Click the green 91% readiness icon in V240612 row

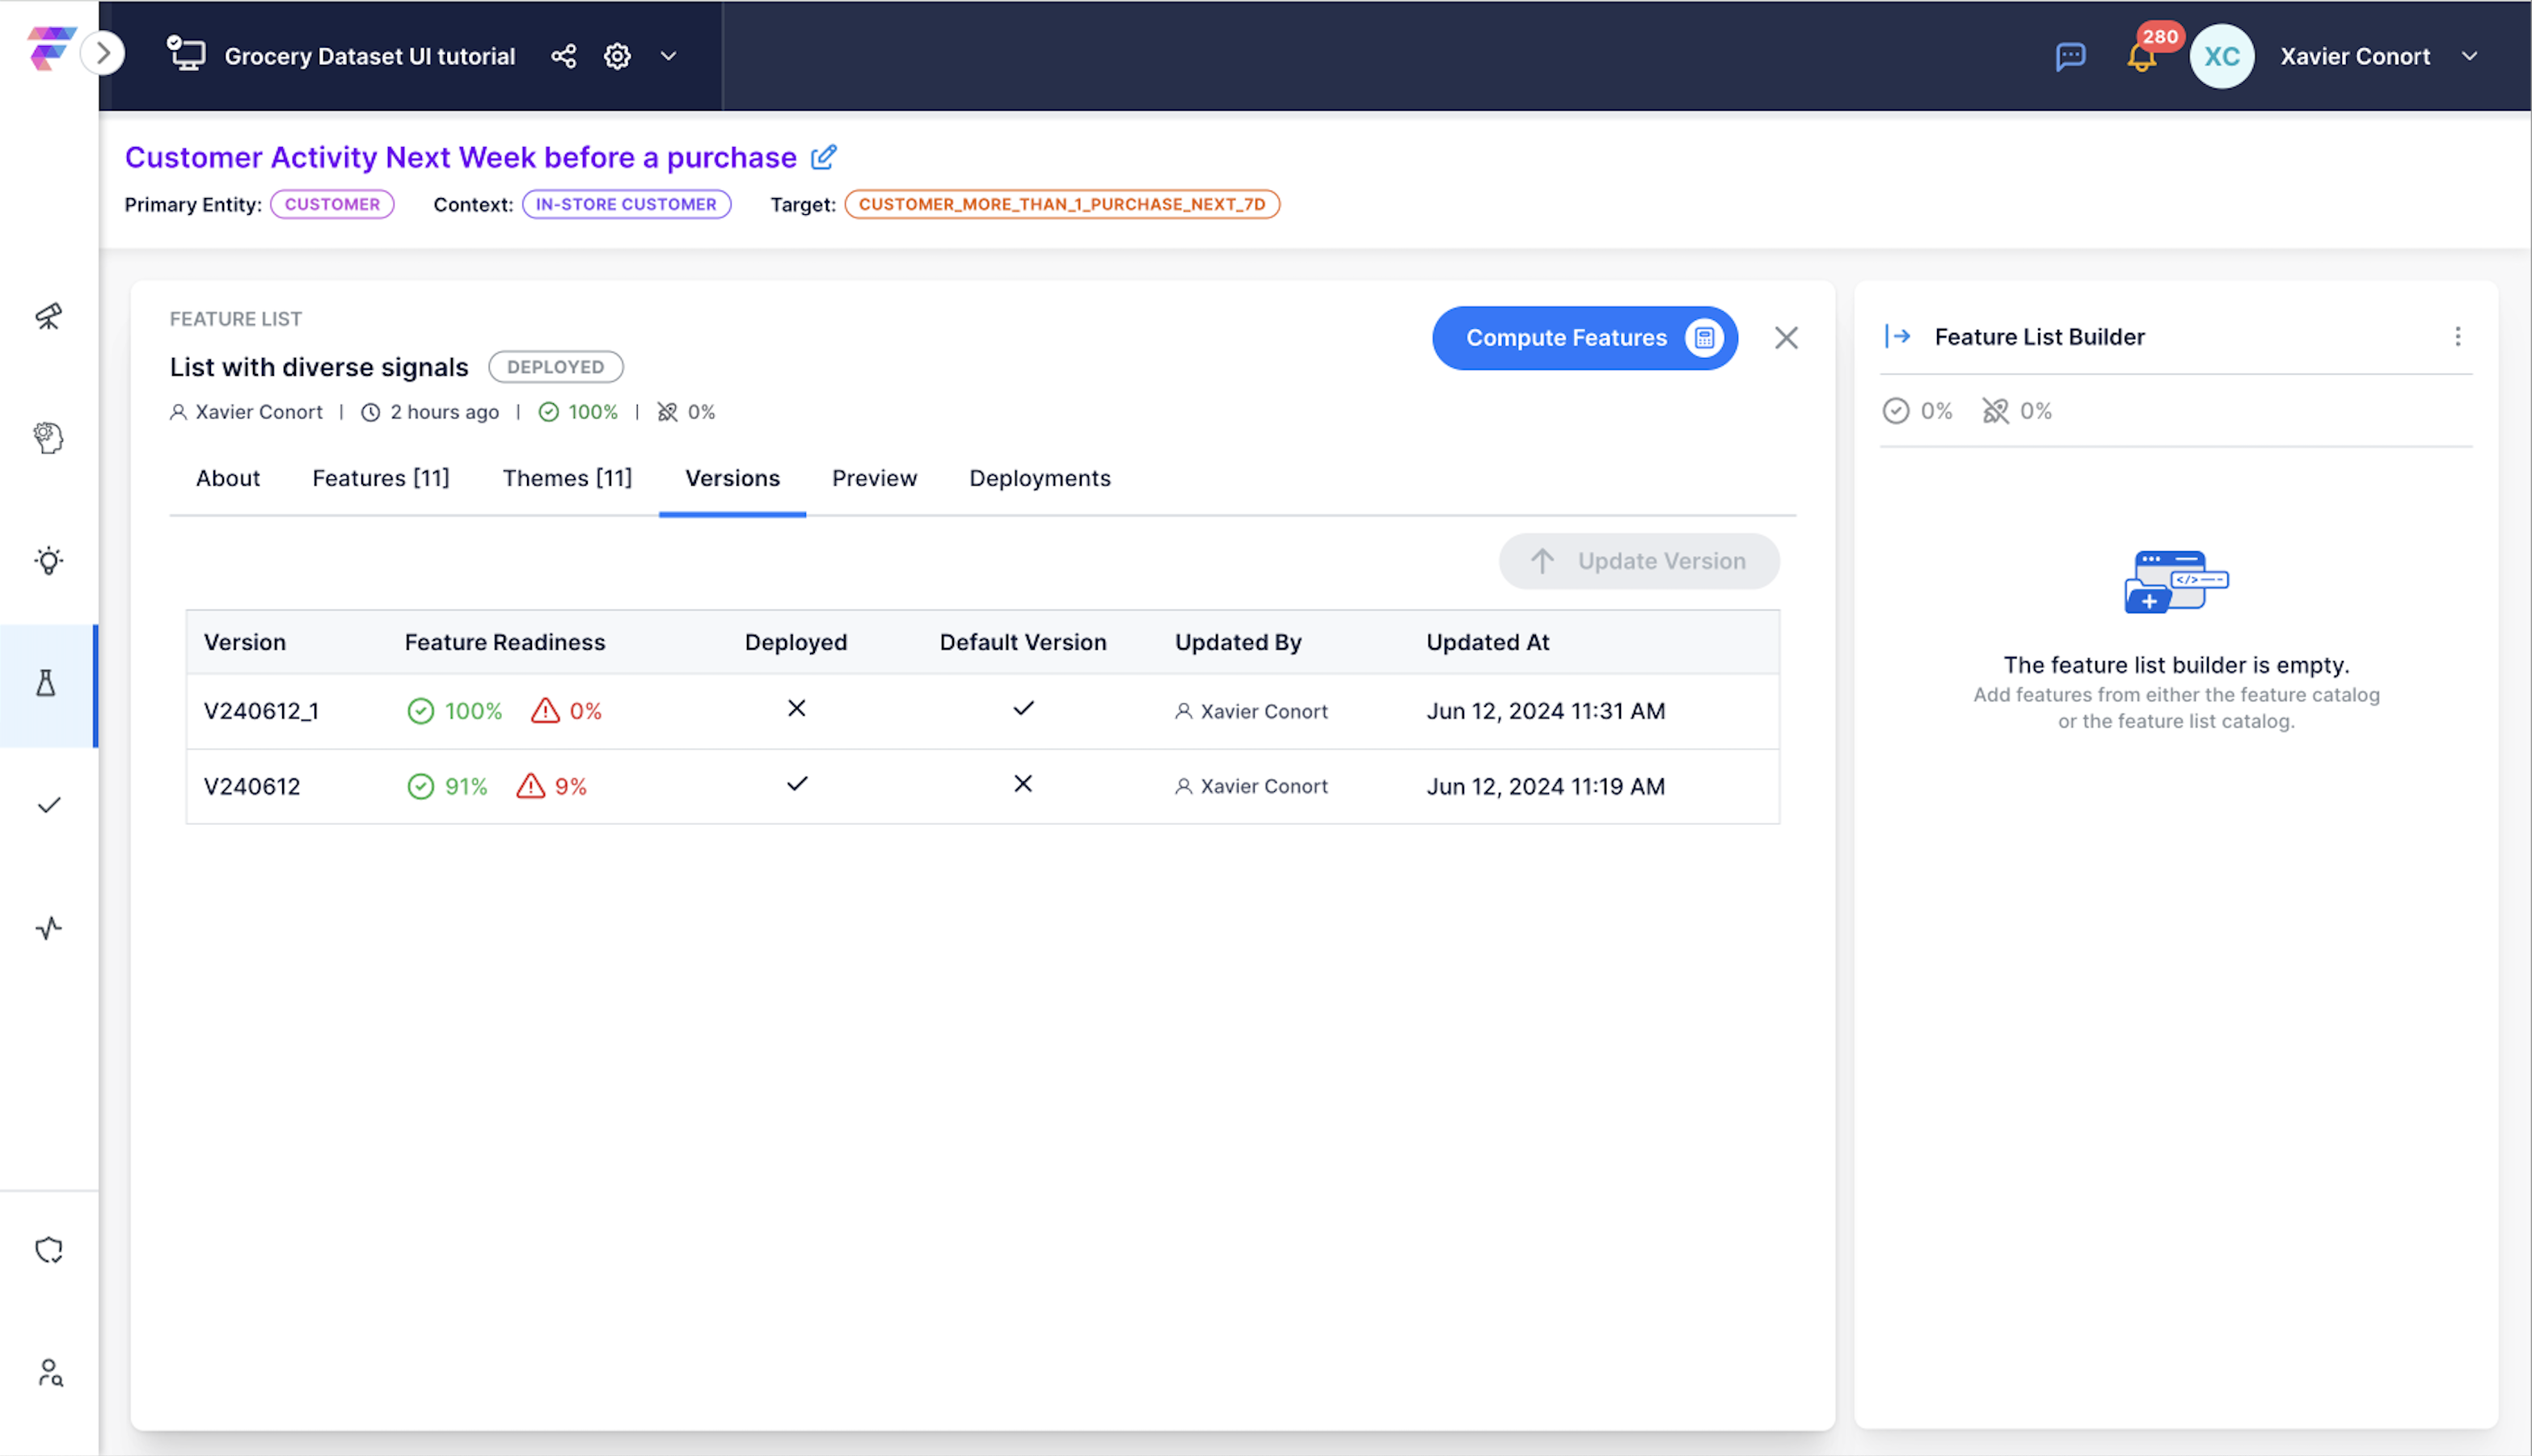[420, 786]
